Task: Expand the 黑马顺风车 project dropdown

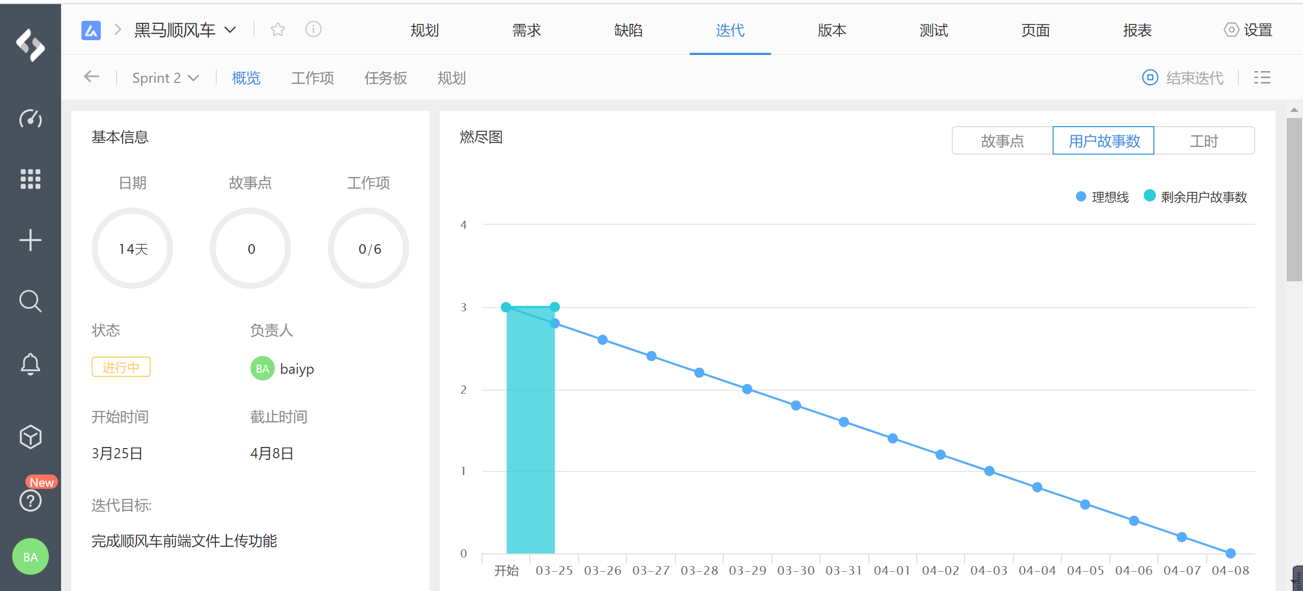Action: [x=184, y=30]
